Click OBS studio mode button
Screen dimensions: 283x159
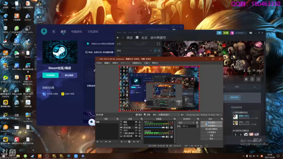211,132
